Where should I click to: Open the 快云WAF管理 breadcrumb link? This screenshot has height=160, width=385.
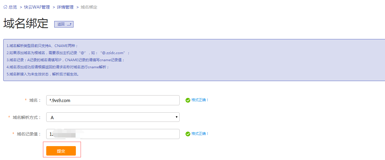pos(37,7)
